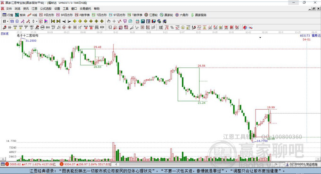The height and width of the screenshot is (174, 321).
Task: Open the 赢家轮 tool
Action: tap(166, 15)
